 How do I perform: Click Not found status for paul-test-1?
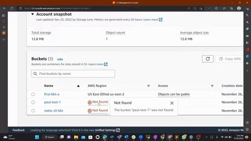(x=98, y=102)
